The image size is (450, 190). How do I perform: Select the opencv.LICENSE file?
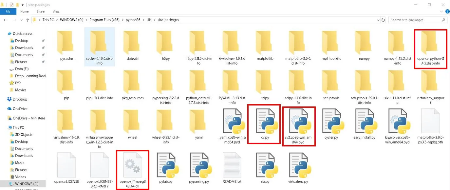(x=66, y=168)
